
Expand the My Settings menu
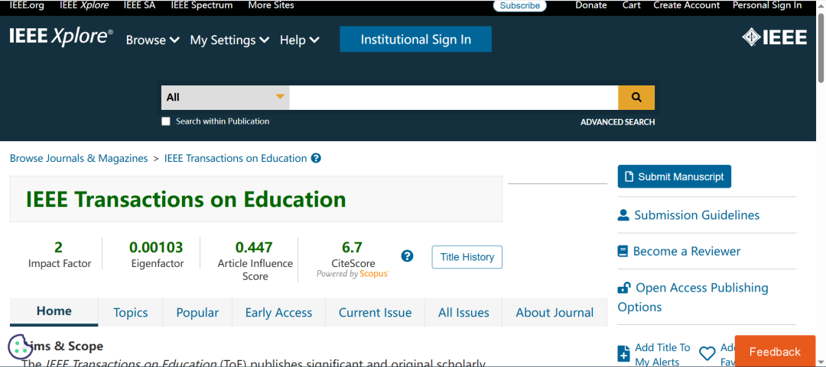[229, 40]
